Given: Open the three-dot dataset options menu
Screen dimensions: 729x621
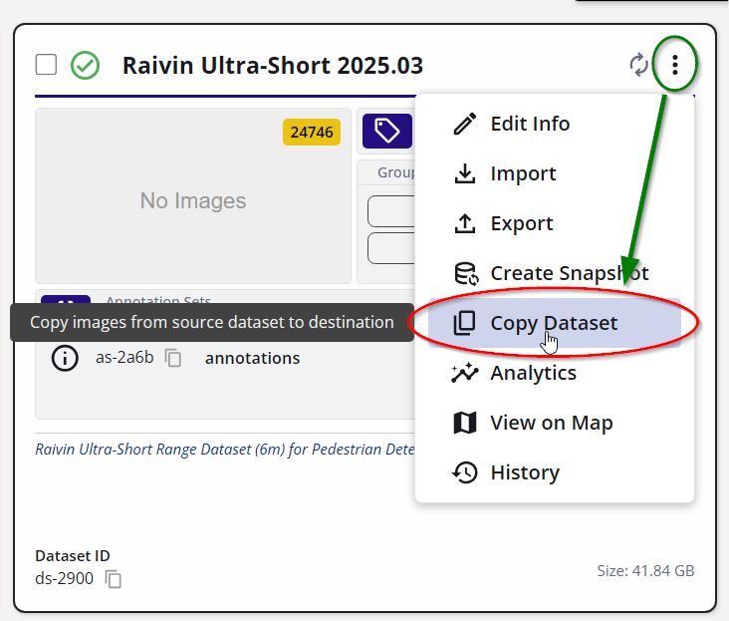Looking at the screenshot, I should coord(675,65).
